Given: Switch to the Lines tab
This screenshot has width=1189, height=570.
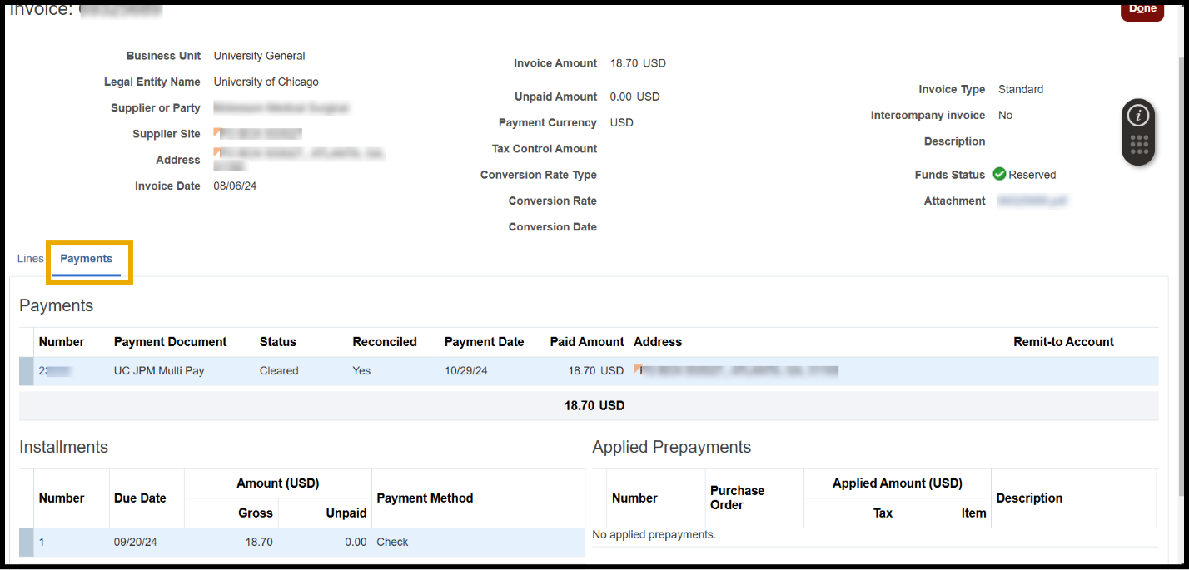Looking at the screenshot, I should (30, 259).
